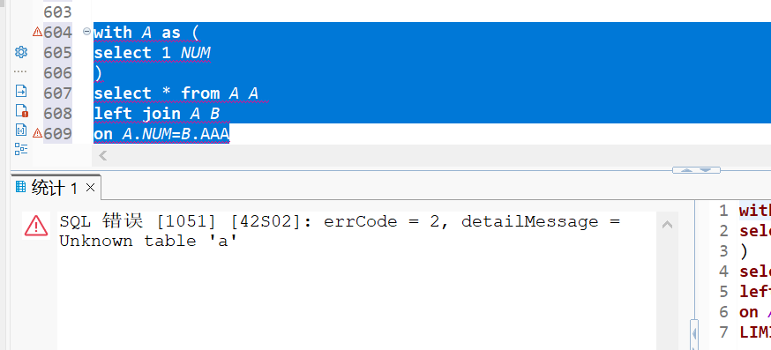Click the tree outline icon below sidebar documents
The height and width of the screenshot is (350, 771).
[x=21, y=150]
